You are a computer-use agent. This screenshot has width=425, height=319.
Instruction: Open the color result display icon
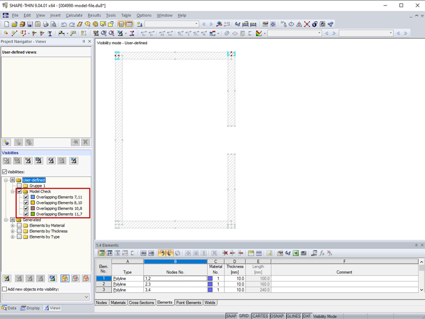(259, 33)
